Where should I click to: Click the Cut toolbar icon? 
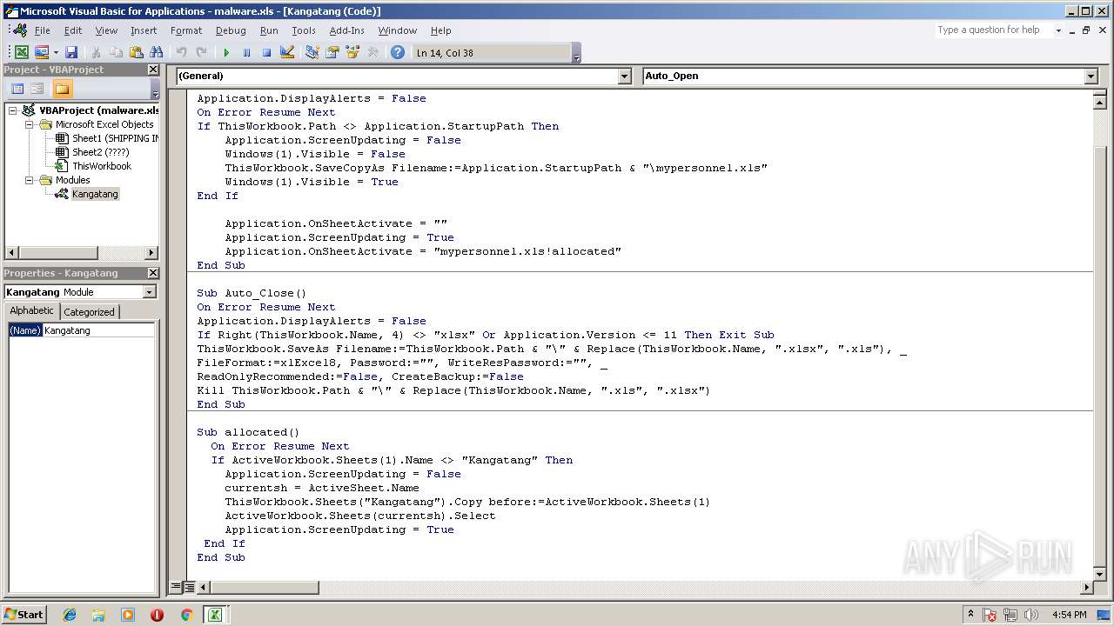point(96,52)
